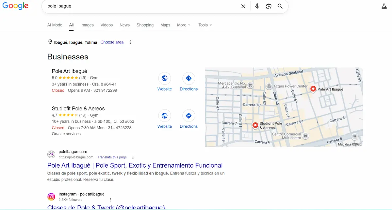Click the Cra. 8 #64-41 address text

coord(104,84)
